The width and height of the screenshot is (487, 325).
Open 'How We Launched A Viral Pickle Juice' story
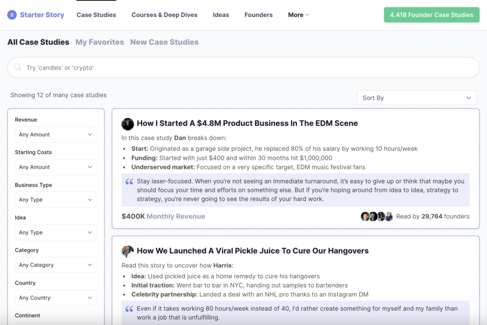click(x=253, y=251)
